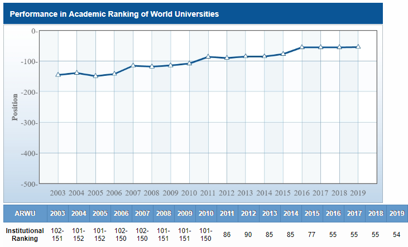Image resolution: width=408 pixels, height=247 pixels.
Task: Click the ranking value 54 in table
Action: (x=396, y=235)
